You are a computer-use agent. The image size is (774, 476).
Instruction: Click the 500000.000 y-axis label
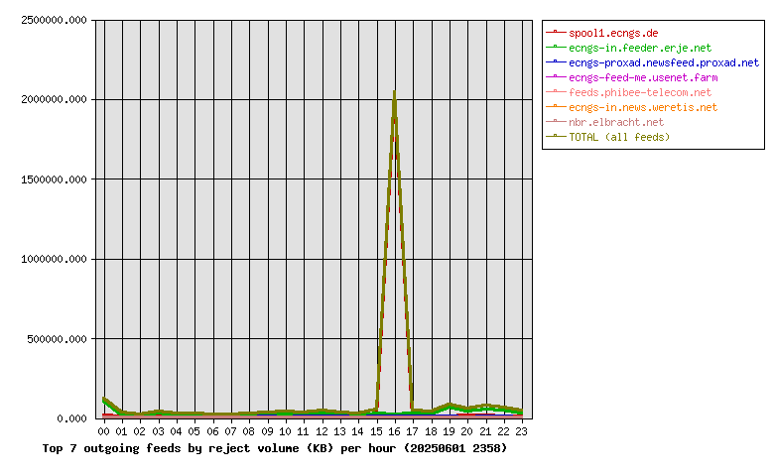[x=57, y=339]
